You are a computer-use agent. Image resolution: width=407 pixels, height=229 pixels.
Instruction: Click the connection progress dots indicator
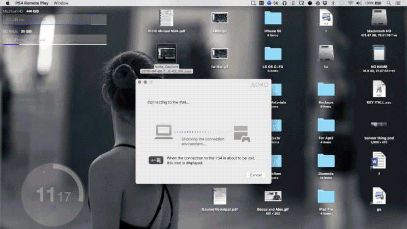click(202, 132)
